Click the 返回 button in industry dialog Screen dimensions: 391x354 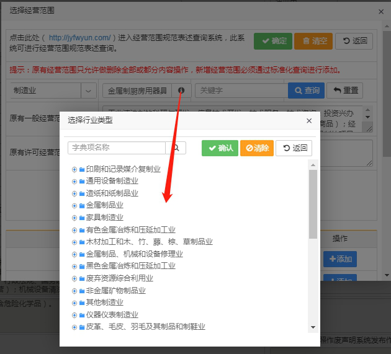[x=294, y=148]
